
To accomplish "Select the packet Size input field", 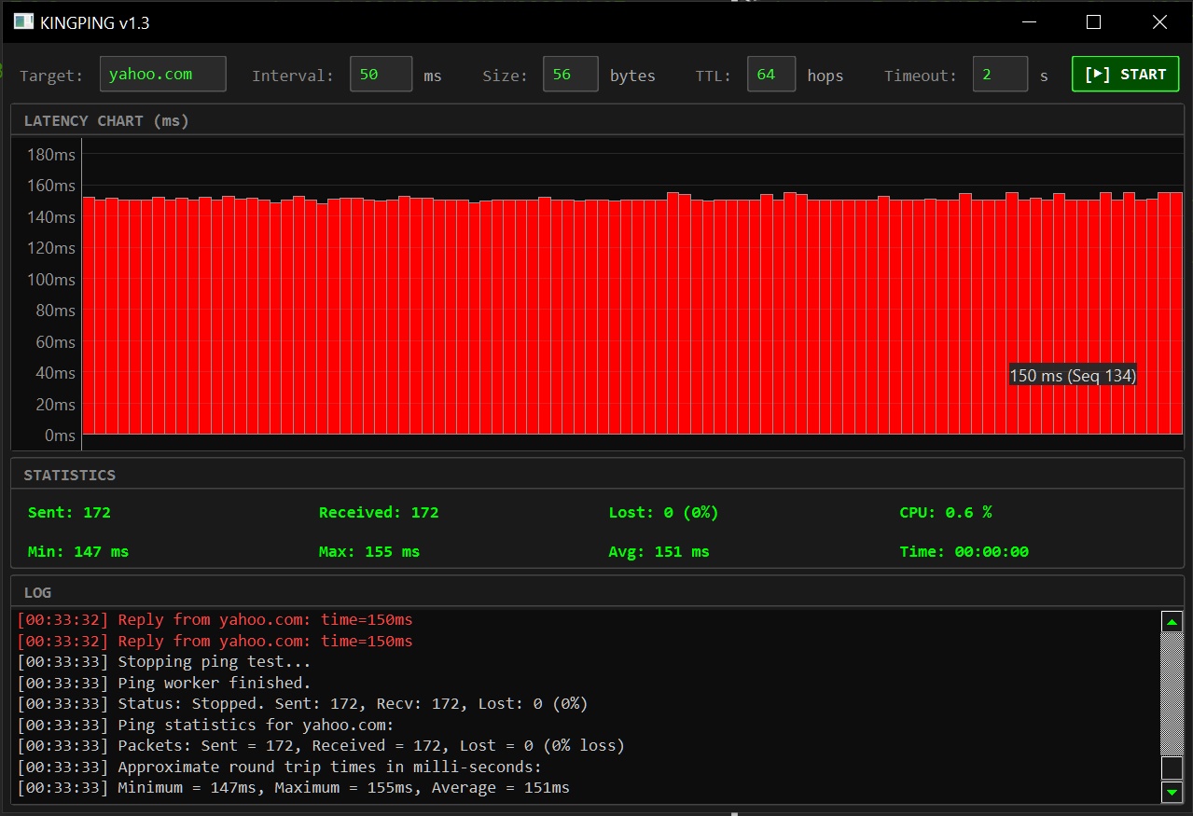I will click(570, 75).
